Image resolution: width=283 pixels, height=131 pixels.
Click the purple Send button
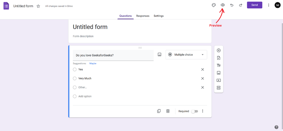tap(254, 5)
